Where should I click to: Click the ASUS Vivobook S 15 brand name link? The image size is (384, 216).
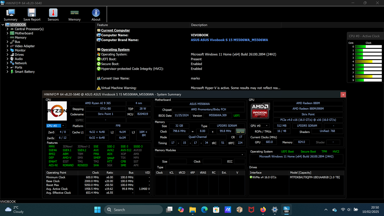229,40
